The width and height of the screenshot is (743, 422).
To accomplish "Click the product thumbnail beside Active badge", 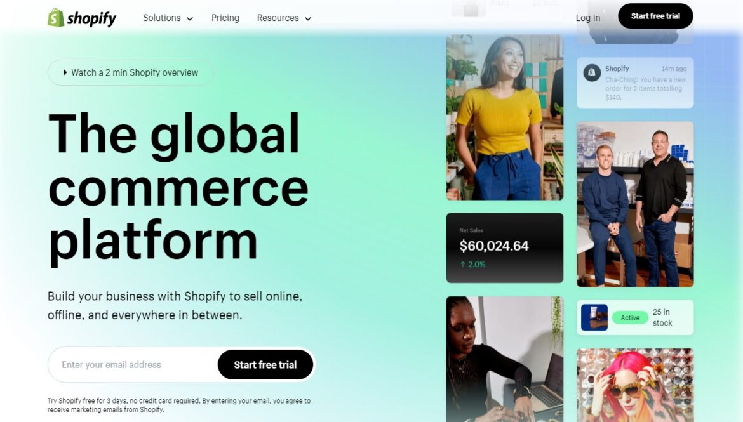I will 594,317.
